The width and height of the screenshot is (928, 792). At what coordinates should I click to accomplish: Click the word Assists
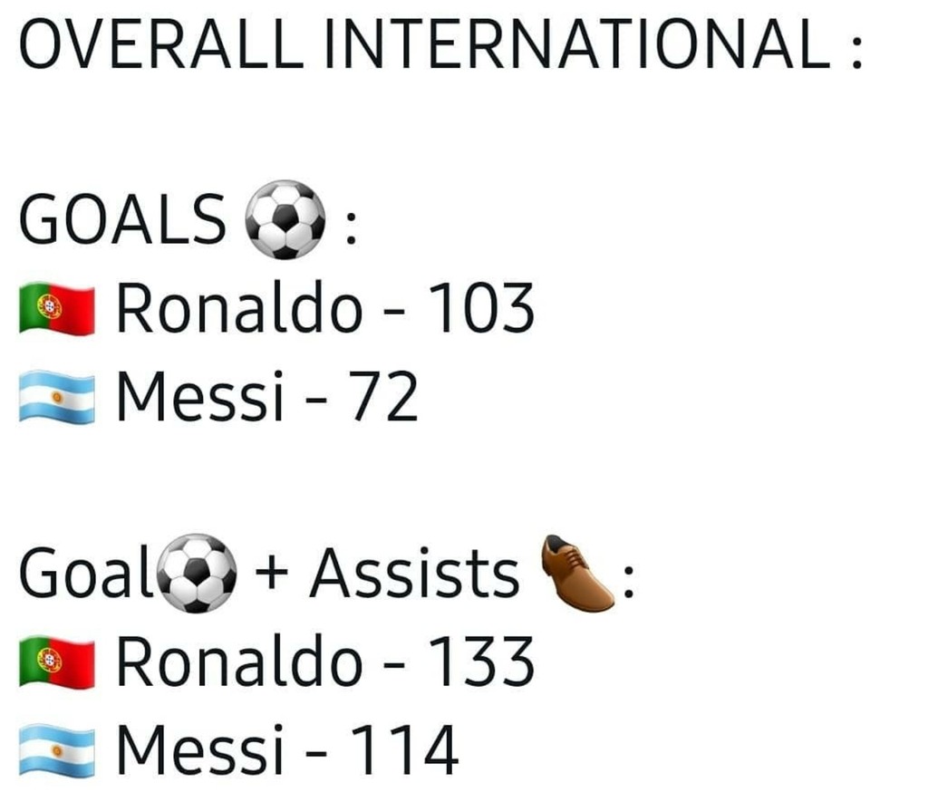(415, 573)
